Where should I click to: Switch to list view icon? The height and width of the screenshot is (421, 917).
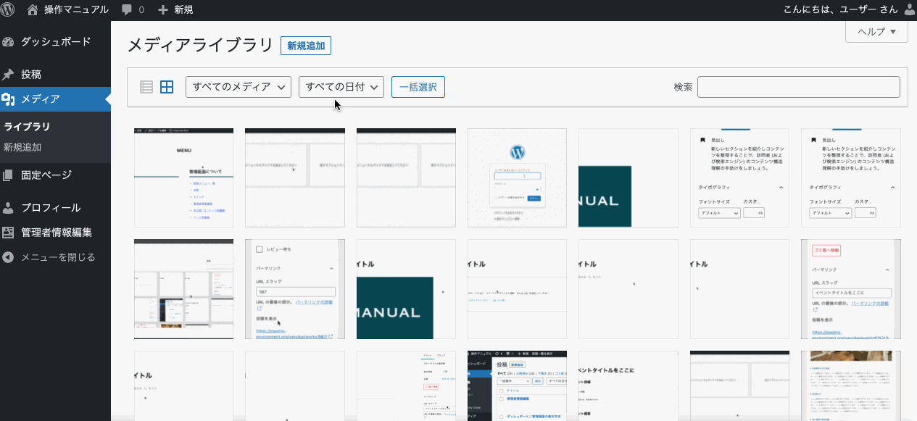146,87
